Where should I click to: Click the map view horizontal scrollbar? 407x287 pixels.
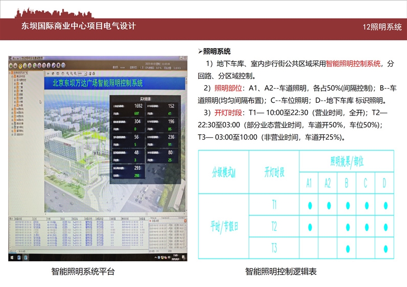tap(115, 214)
